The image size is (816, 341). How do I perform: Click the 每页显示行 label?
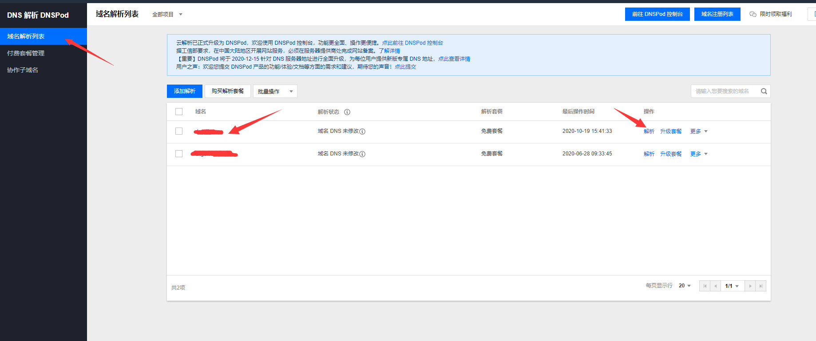pos(659,286)
